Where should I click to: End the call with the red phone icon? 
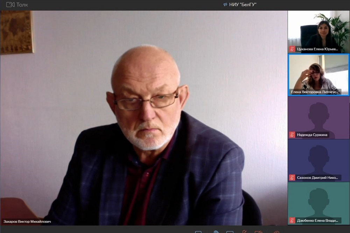click(x=276, y=231)
